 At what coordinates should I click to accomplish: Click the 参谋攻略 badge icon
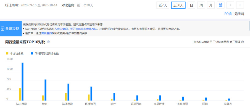pos(2,29)
